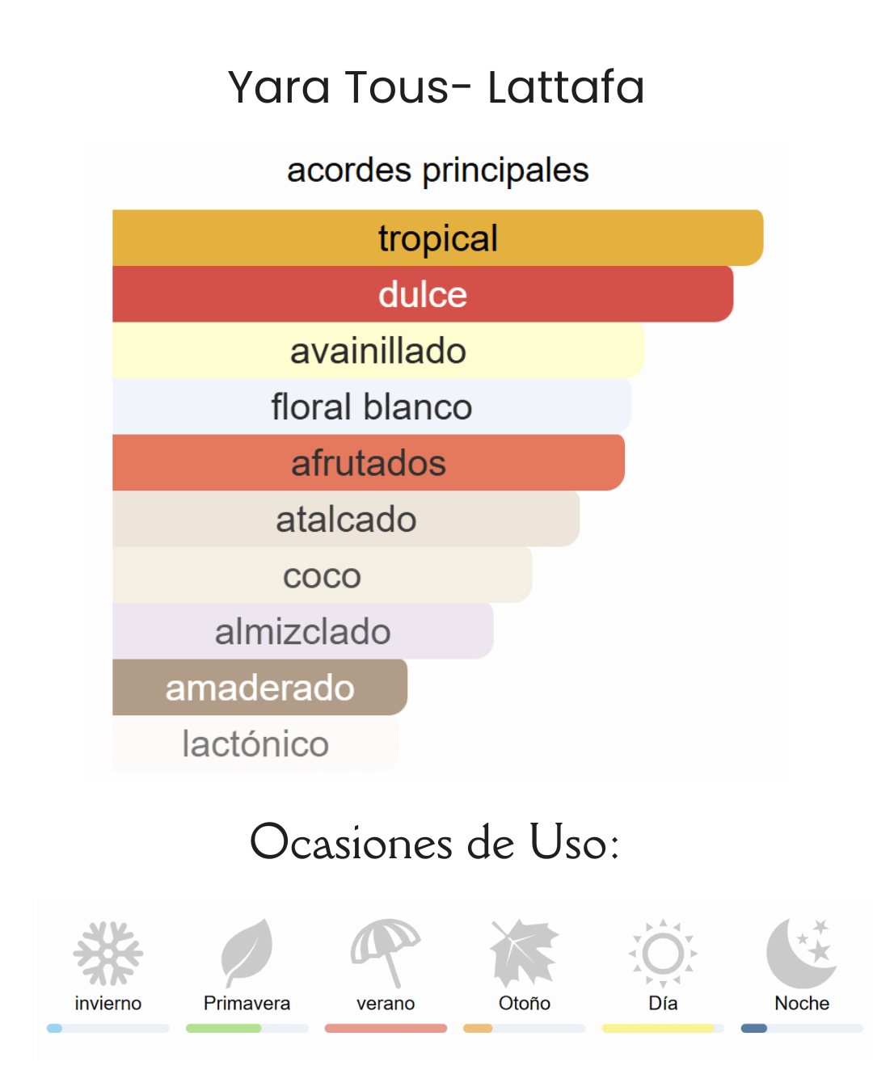Select the red dulce accord bar

tap(422, 294)
